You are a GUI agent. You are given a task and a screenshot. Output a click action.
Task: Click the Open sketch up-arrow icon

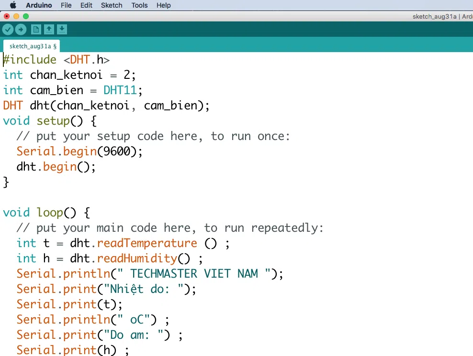pos(49,30)
